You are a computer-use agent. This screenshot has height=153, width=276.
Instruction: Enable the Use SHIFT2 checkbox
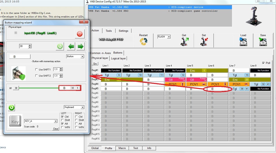(37, 76)
